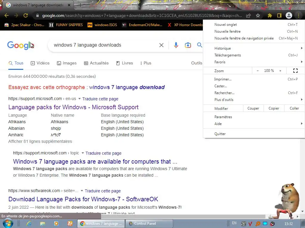Open the EndermanCH/Malw... bookmark
This screenshot has height=228, width=305.
pyautogui.click(x=142, y=25)
